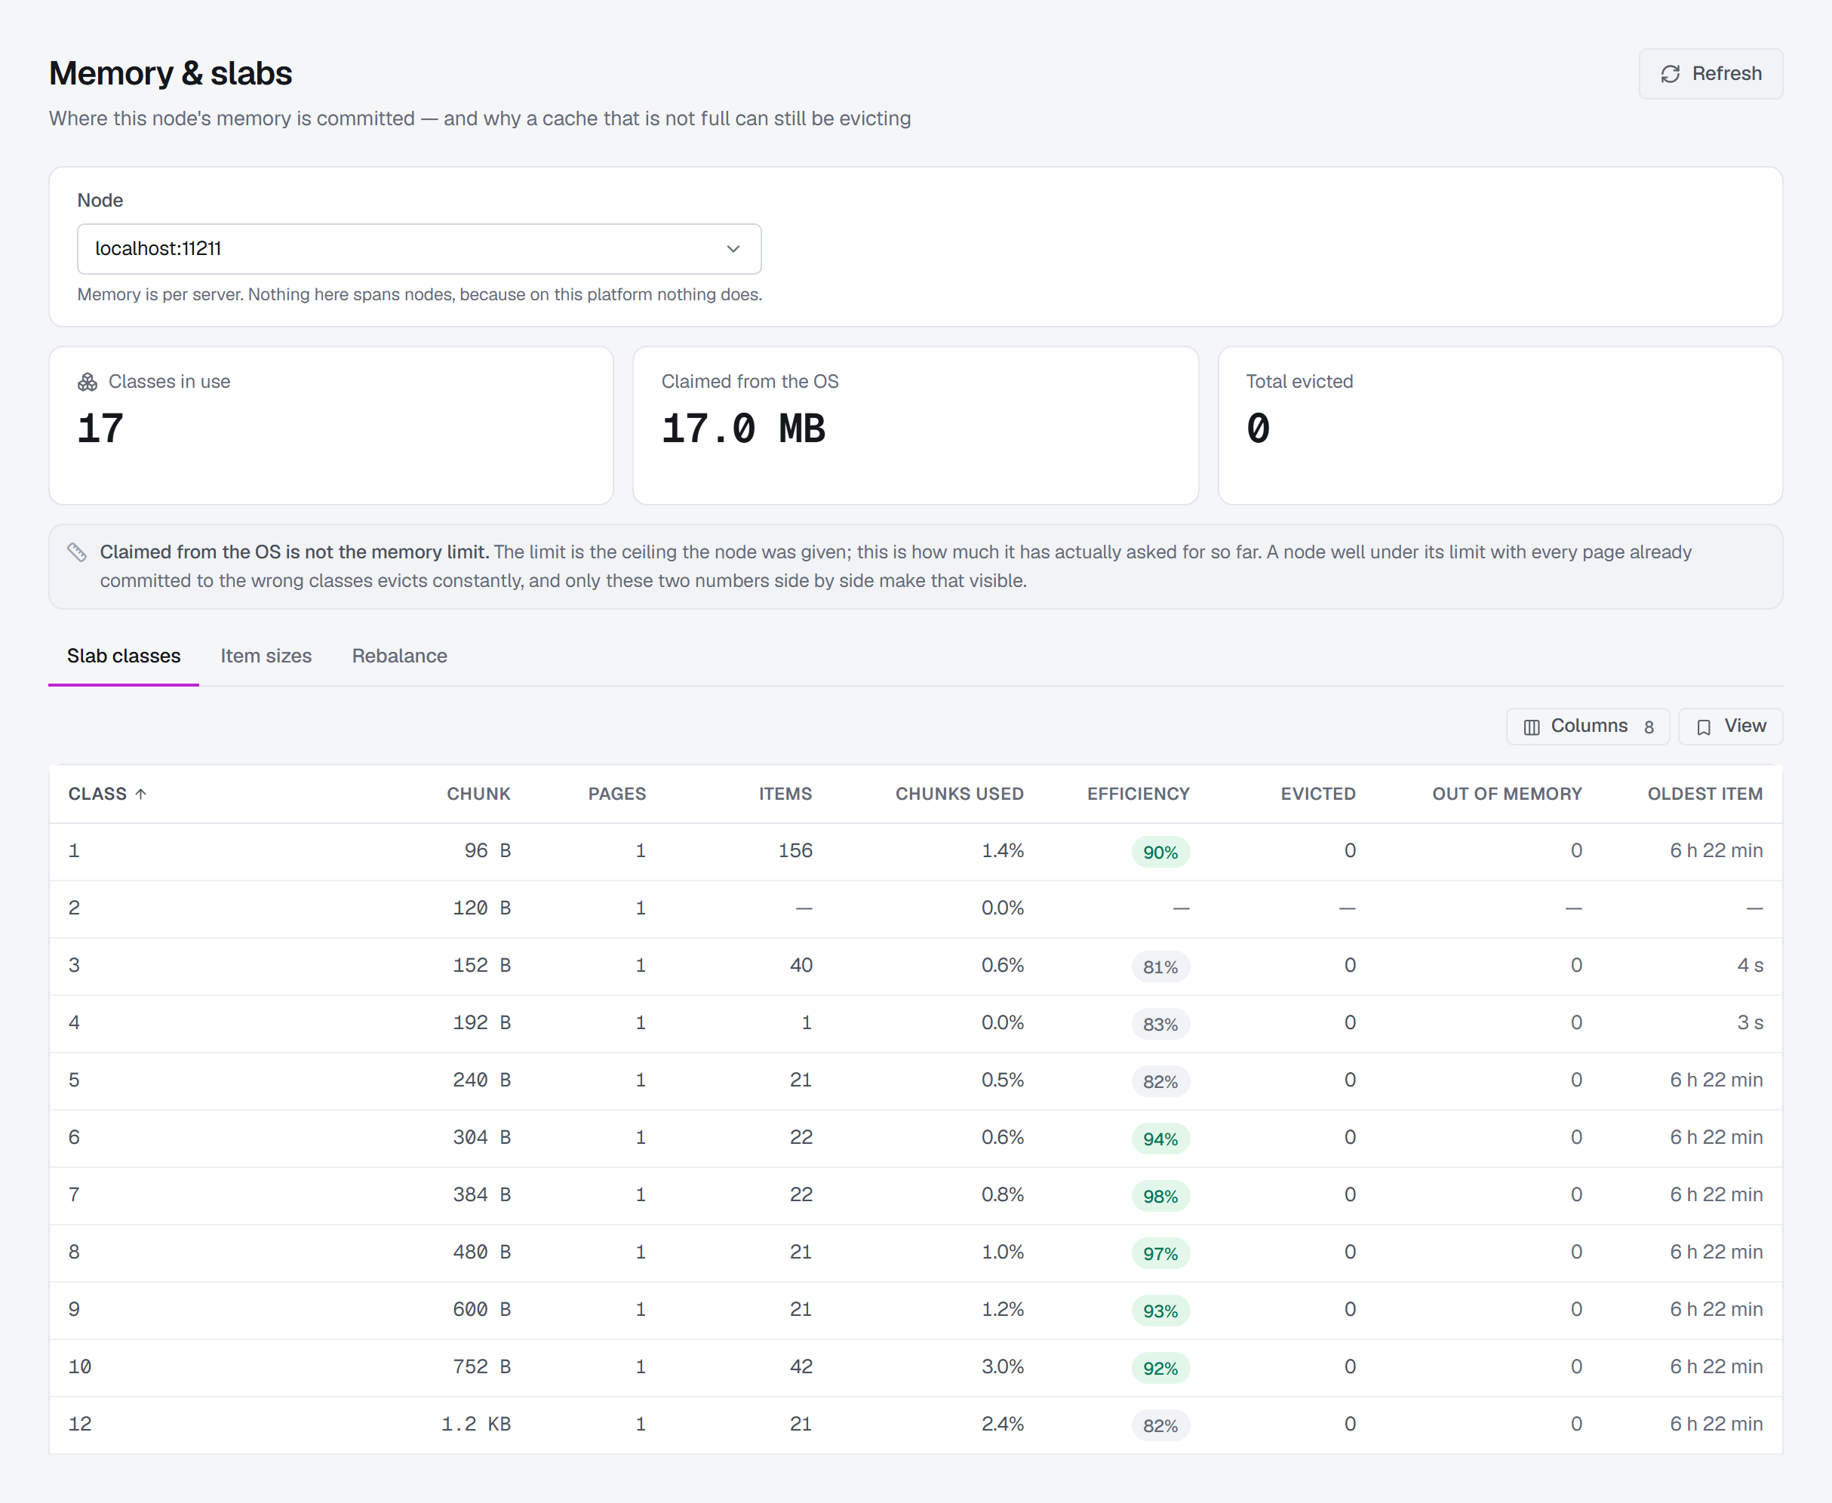Click the bookmark icon in View button
1832x1503 pixels.
click(x=1704, y=727)
